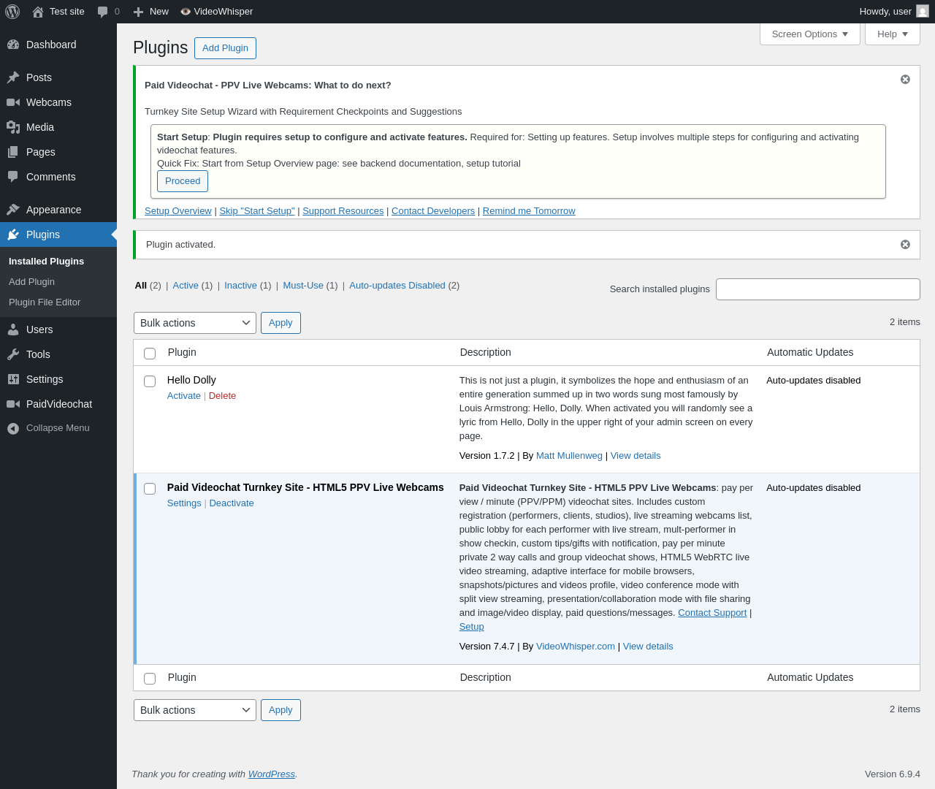Screen dimensions: 935x789
Task: Open the comments bubble icon in the admin bar
Action: pyautogui.click(x=103, y=12)
